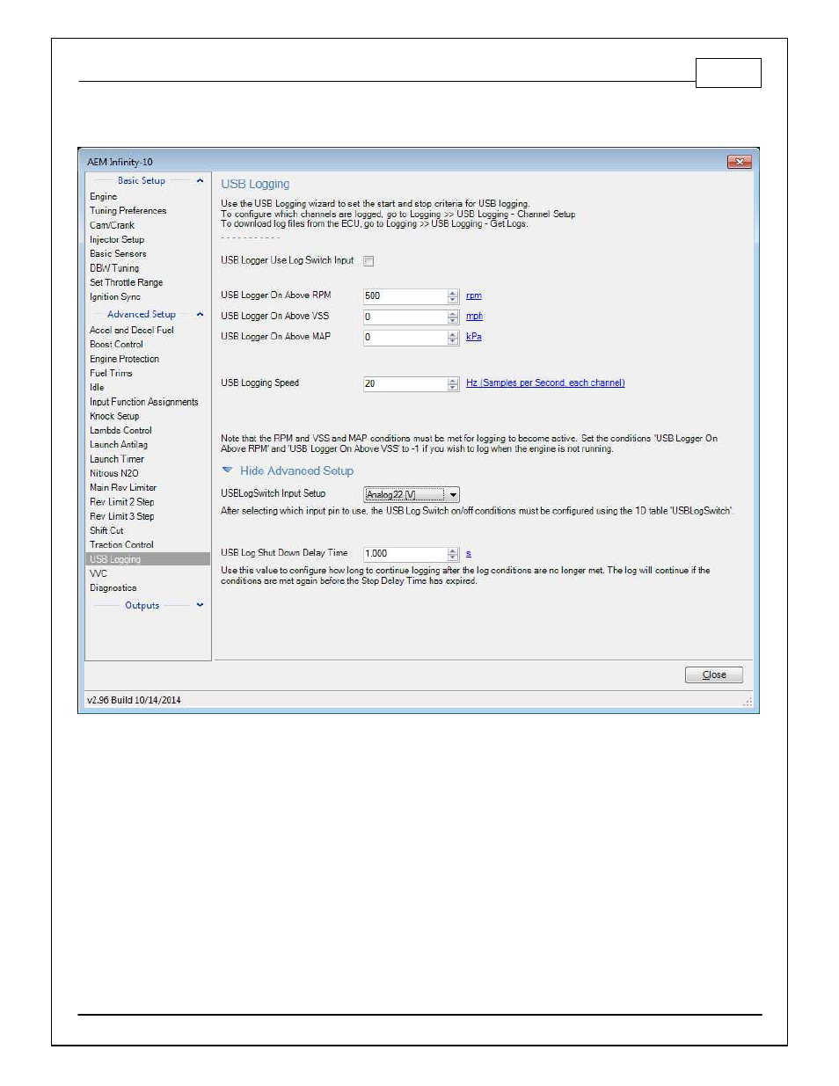Select Launch Timer item
The image size is (839, 1086).
pos(117,460)
